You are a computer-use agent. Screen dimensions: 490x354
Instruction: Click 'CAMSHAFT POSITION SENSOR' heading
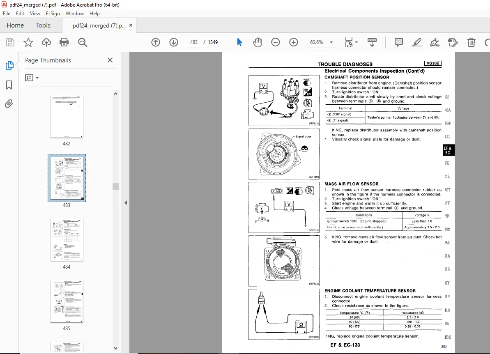(x=357, y=77)
